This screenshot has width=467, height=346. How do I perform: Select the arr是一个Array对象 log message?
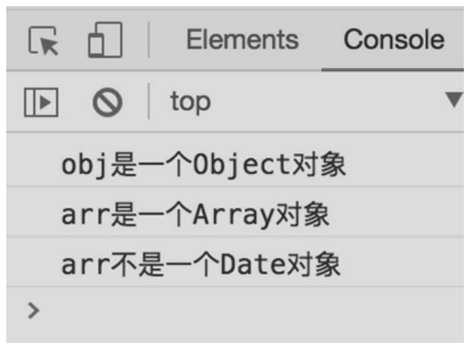click(x=196, y=215)
